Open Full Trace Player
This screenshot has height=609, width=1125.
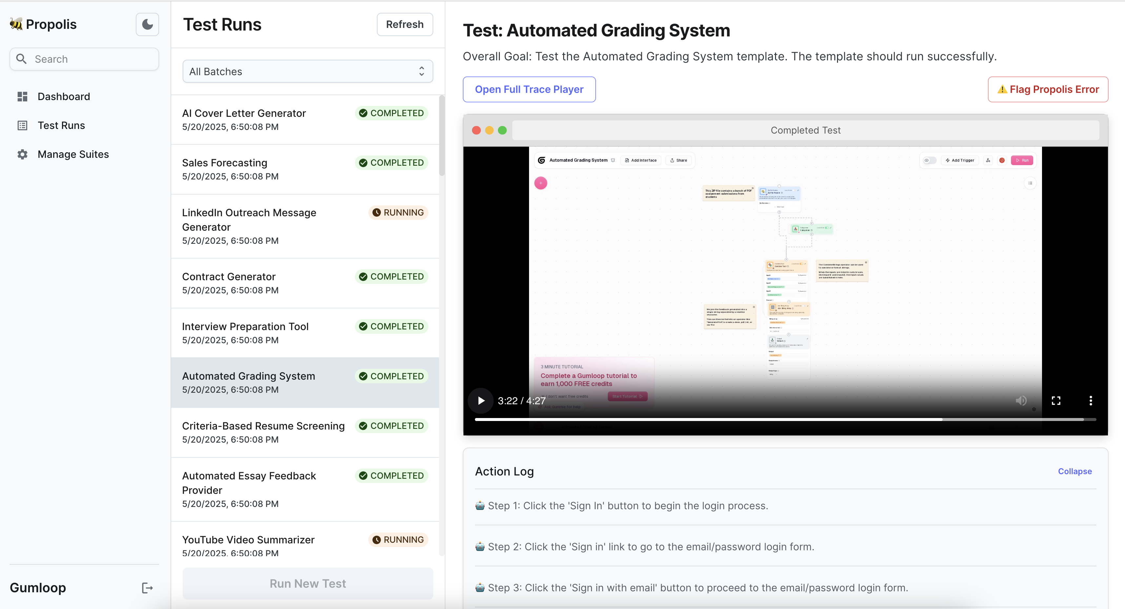[529, 90]
